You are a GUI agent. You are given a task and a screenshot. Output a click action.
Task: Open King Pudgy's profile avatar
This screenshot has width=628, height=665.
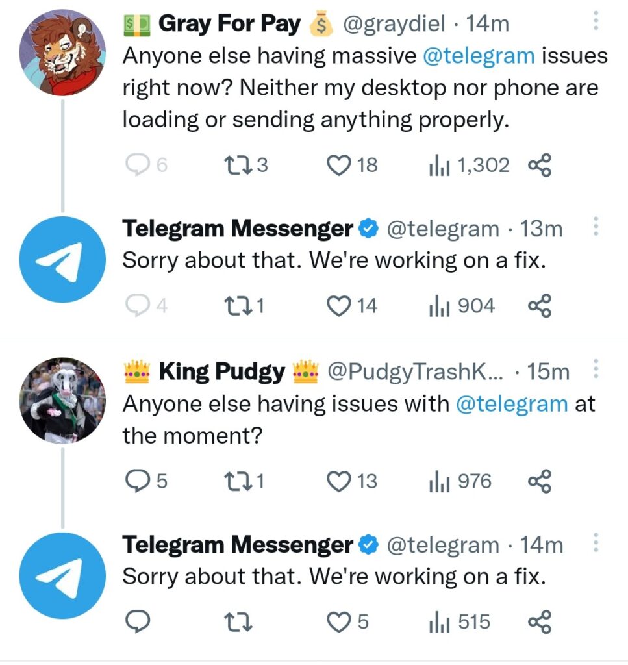[x=62, y=401]
